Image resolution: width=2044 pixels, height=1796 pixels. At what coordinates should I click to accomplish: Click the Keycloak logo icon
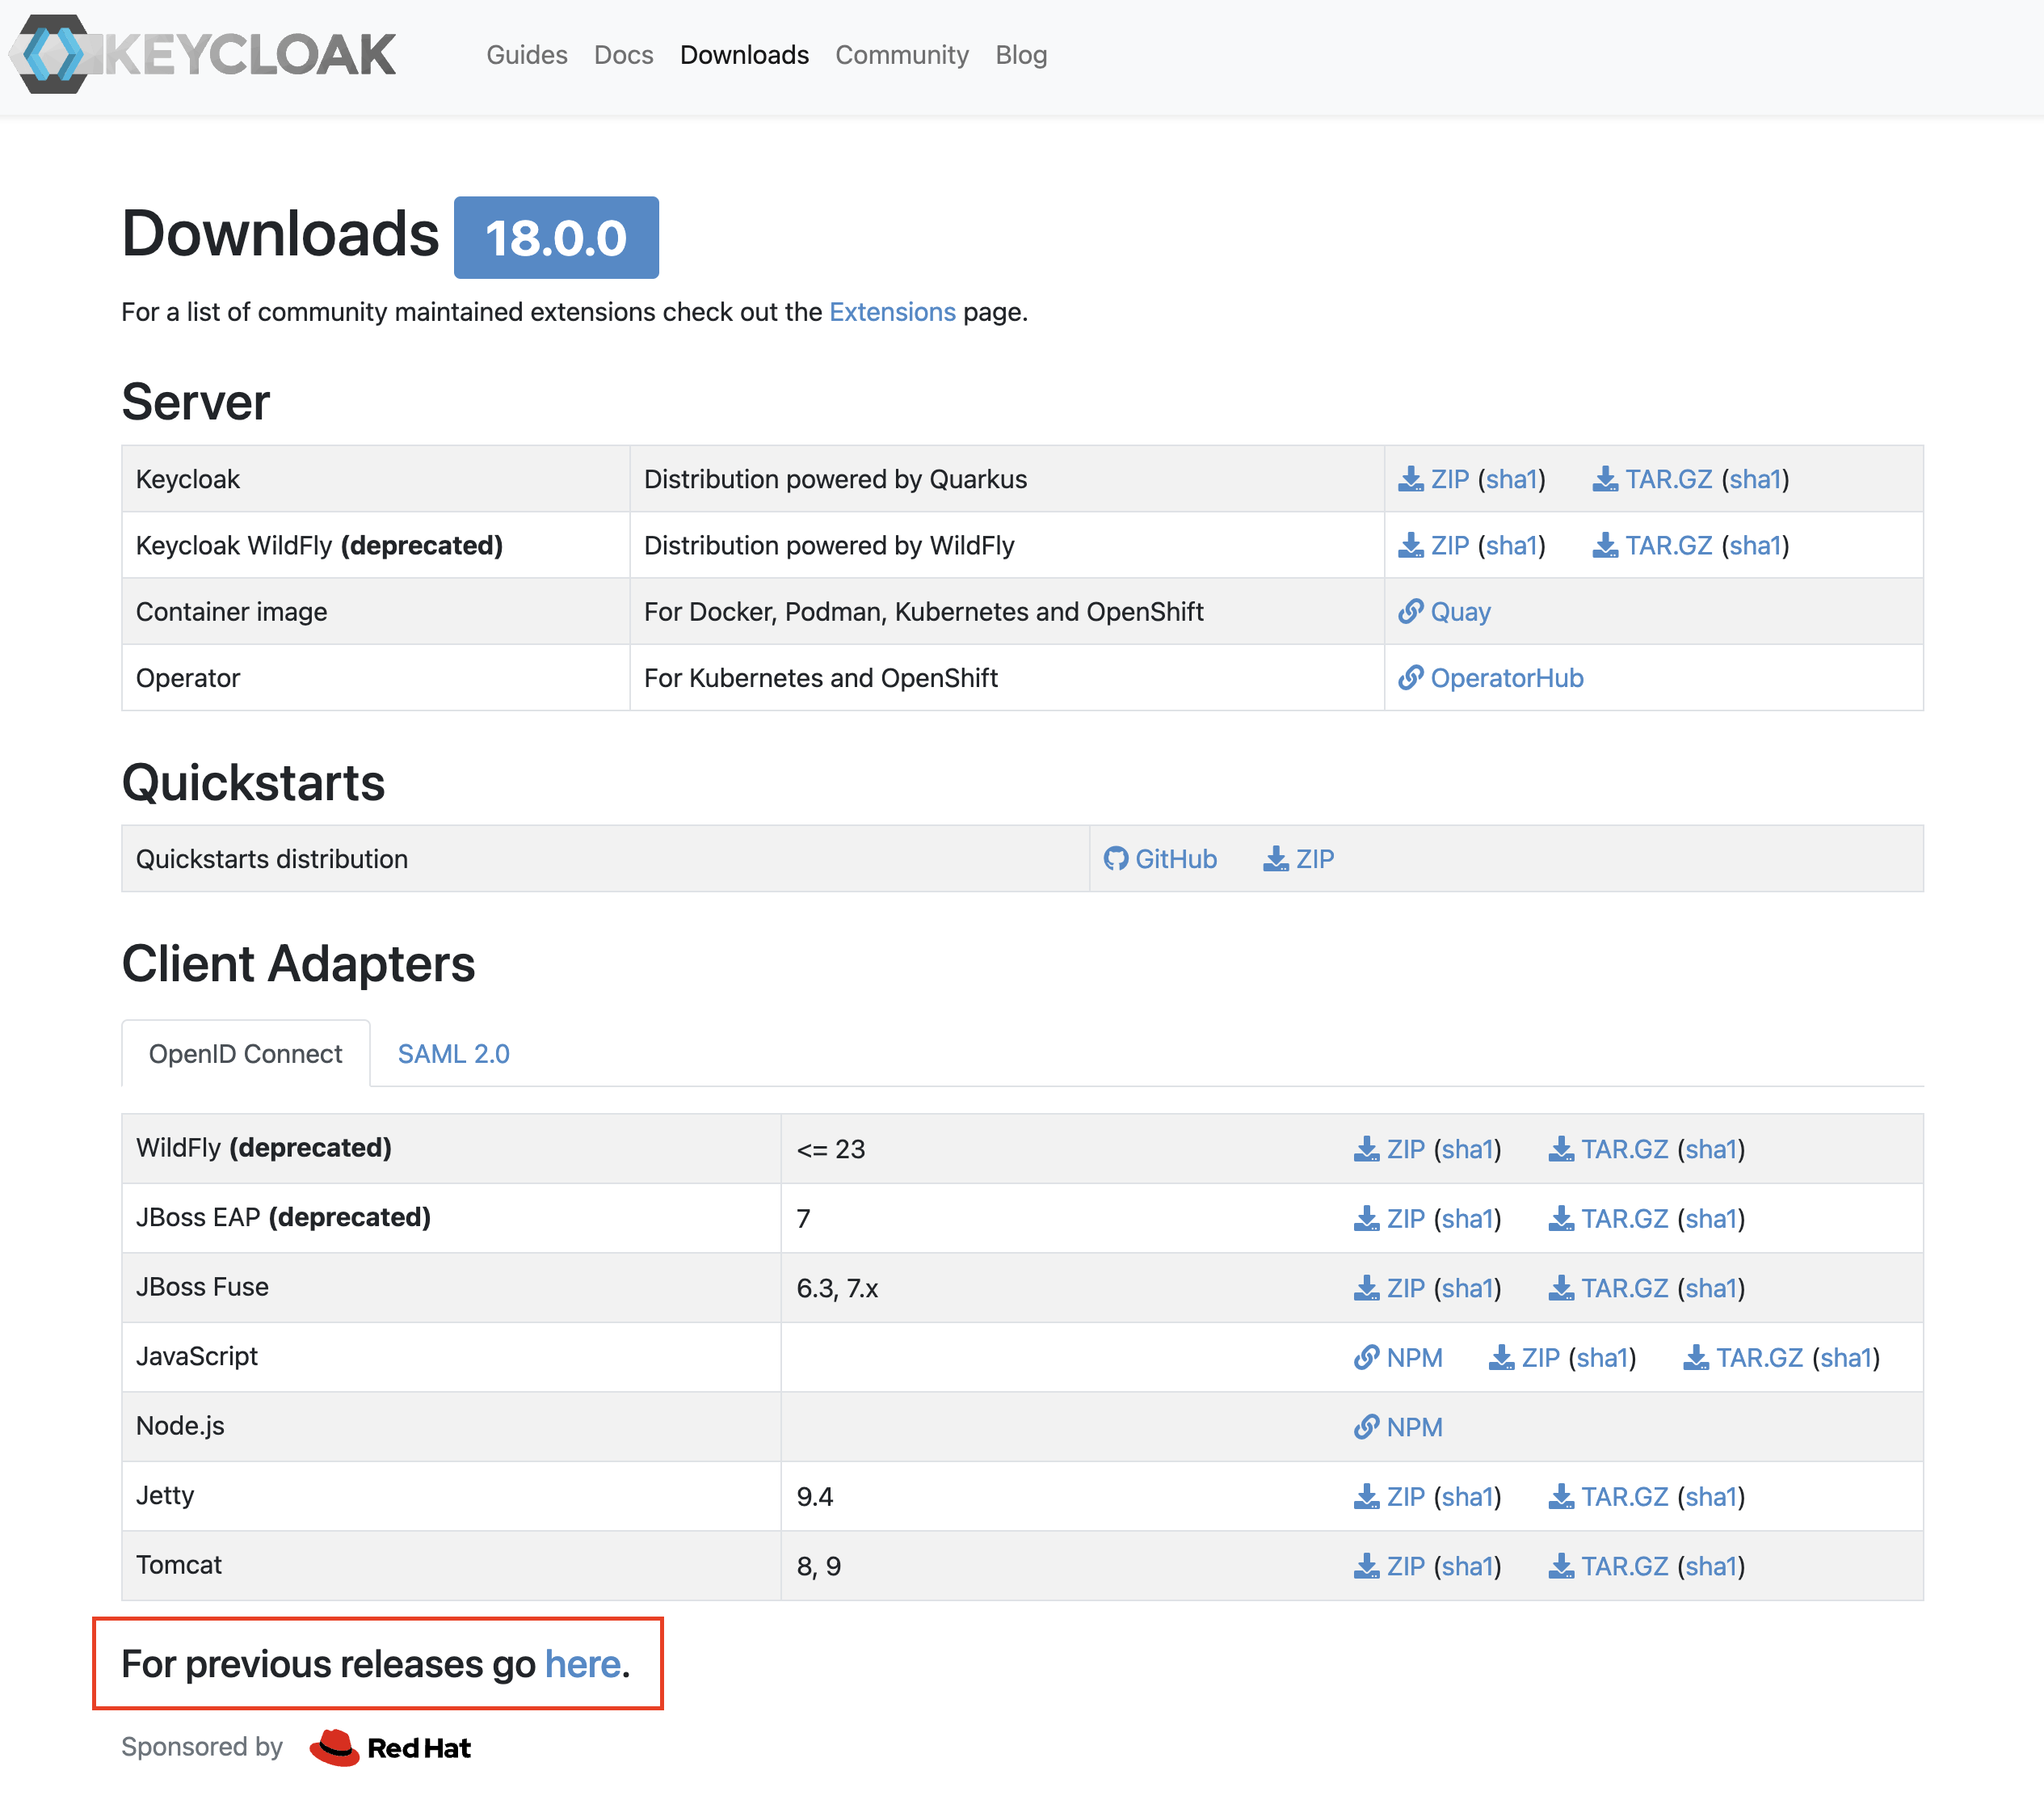[x=52, y=54]
